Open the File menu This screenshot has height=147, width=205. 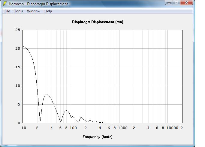7,11
